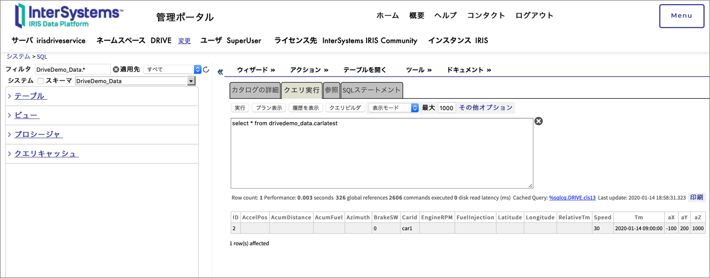Click the Speed column header
The image size is (710, 278).
pos(602,217)
